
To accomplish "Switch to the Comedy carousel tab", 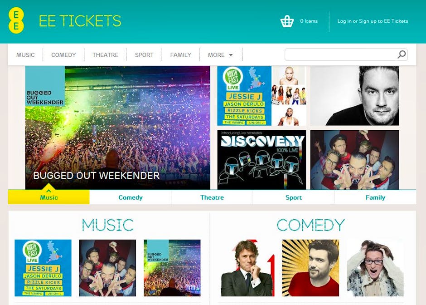I will pyautogui.click(x=131, y=197).
